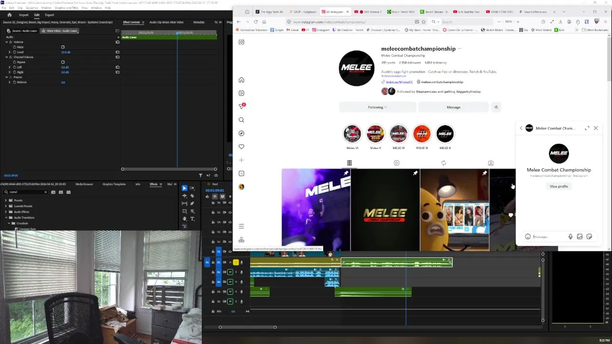This screenshot has width=612, height=344.
Task: Toggle V1 track output eye
Action: point(230,252)
